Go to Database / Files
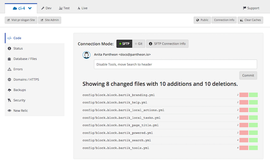This screenshot has width=270, height=162. 34,59
